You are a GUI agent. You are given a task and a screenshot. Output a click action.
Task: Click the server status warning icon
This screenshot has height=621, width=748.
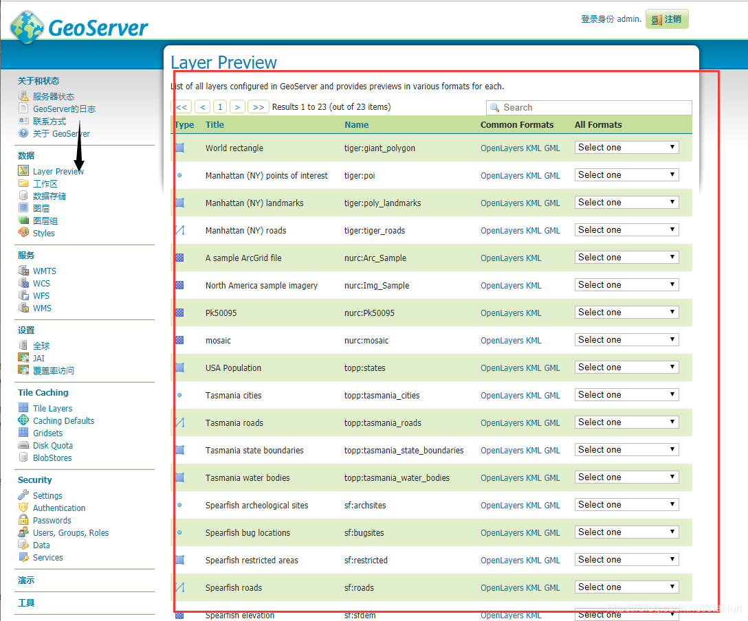[23, 96]
